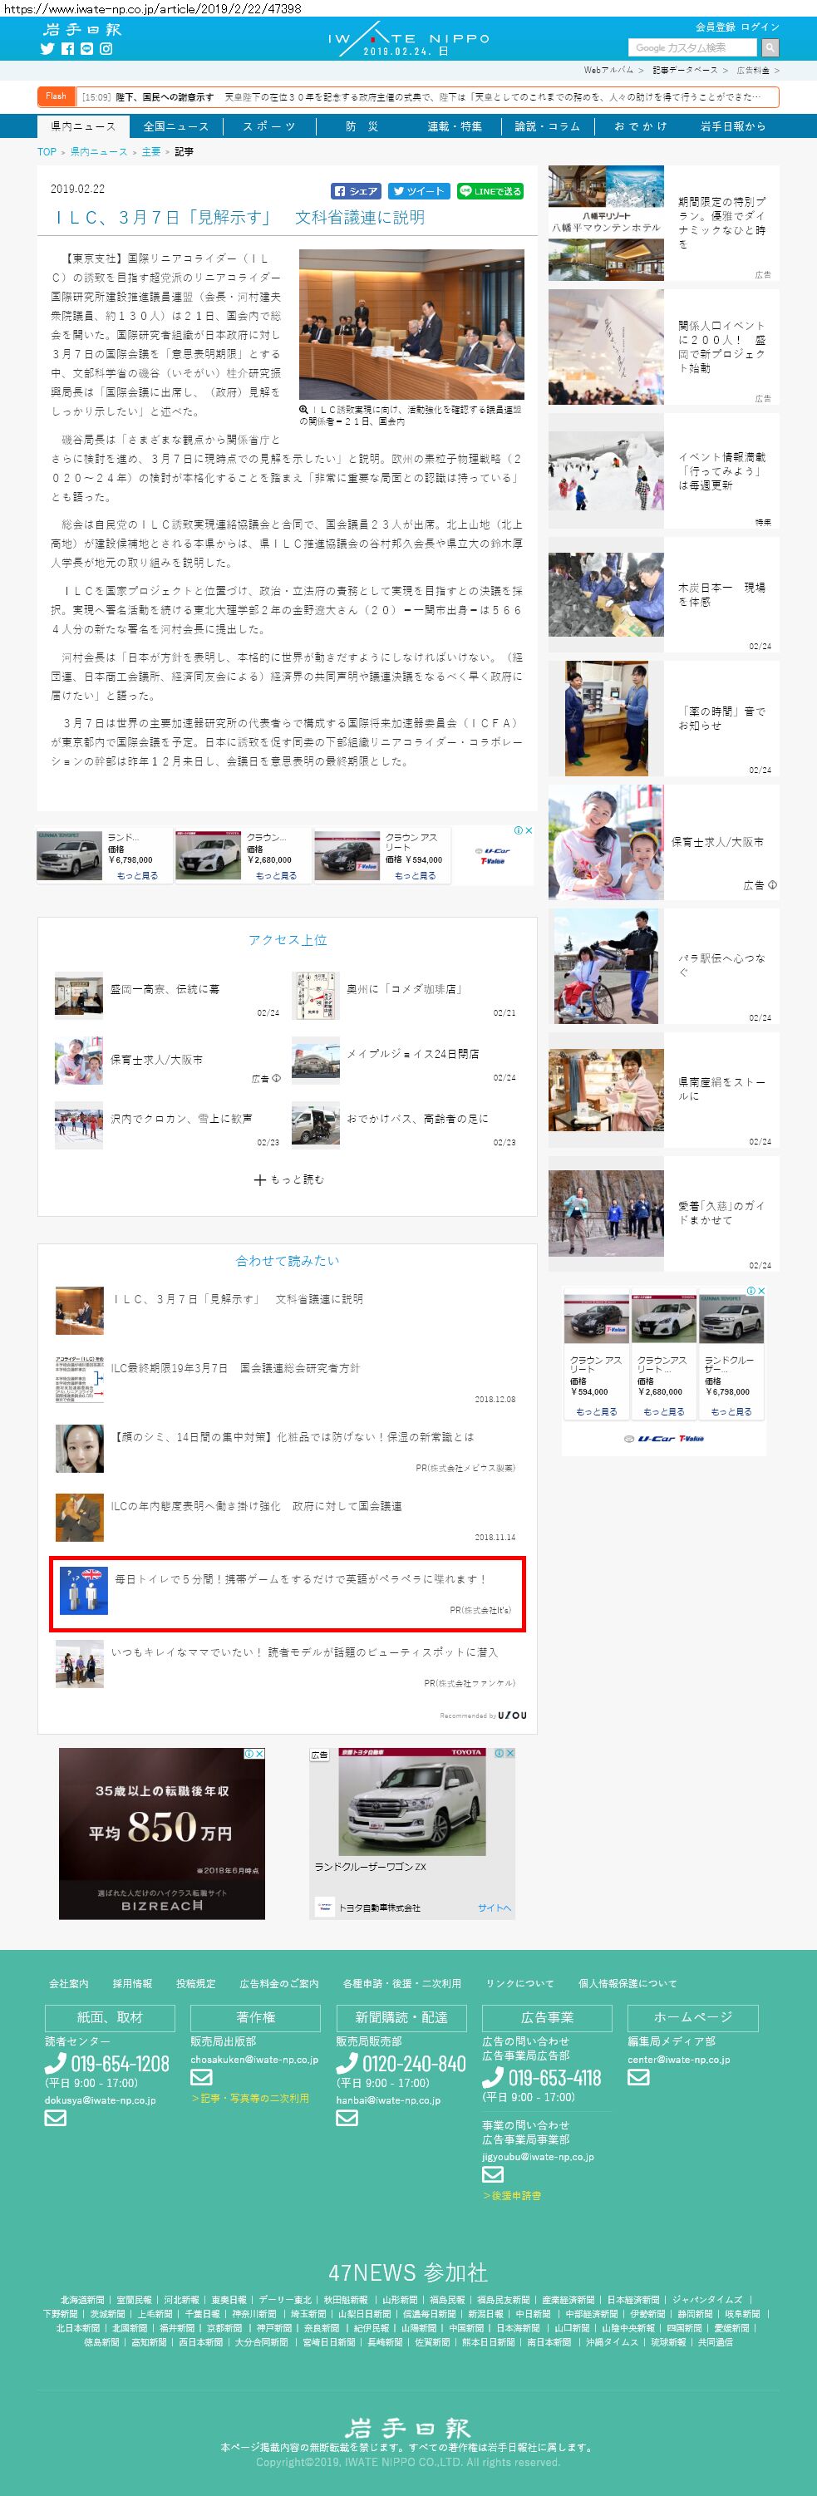Send the article with LINEで送る button
The image size is (817, 2496).
[490, 191]
